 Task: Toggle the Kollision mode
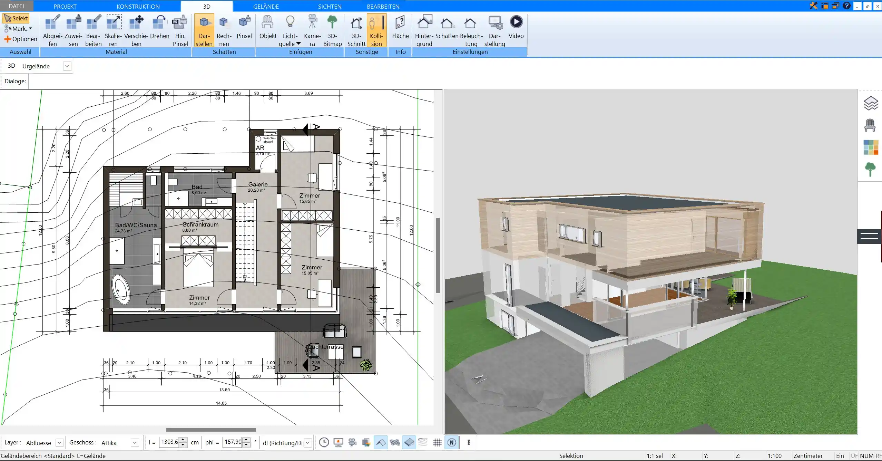[x=376, y=30]
